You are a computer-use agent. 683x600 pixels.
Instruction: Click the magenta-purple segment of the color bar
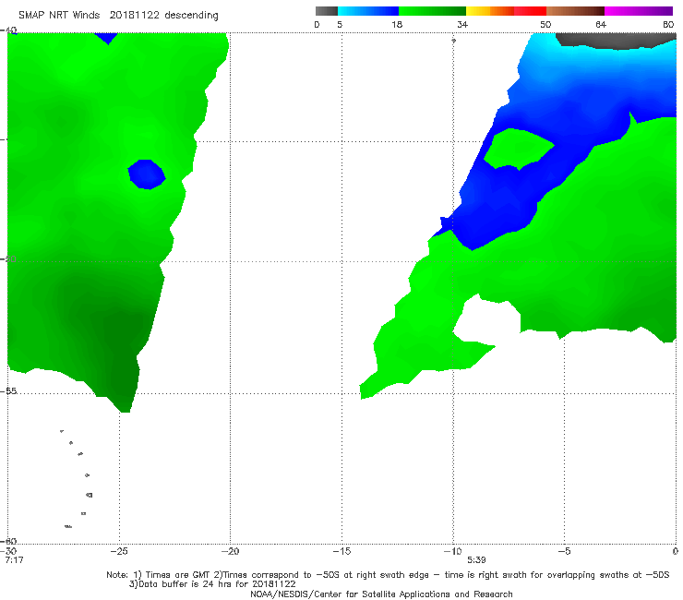pos(639,11)
